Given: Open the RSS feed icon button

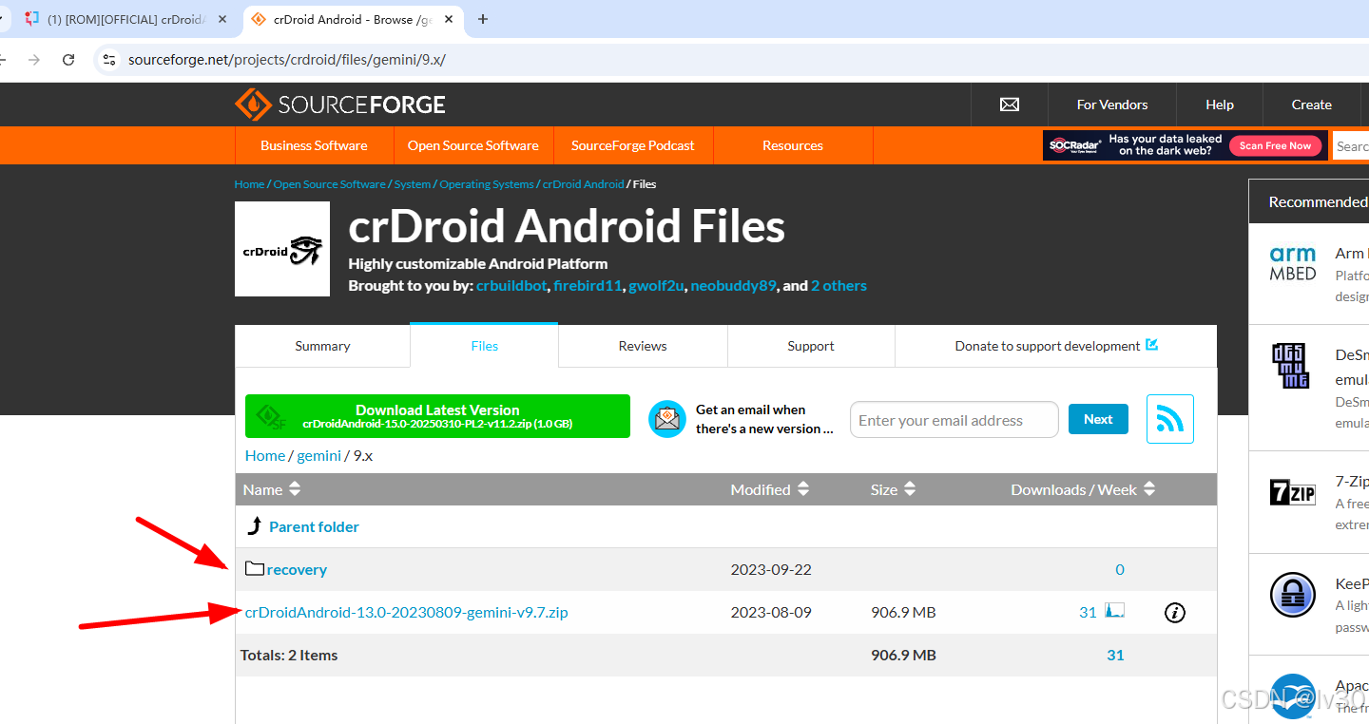Looking at the screenshot, I should (x=1169, y=419).
